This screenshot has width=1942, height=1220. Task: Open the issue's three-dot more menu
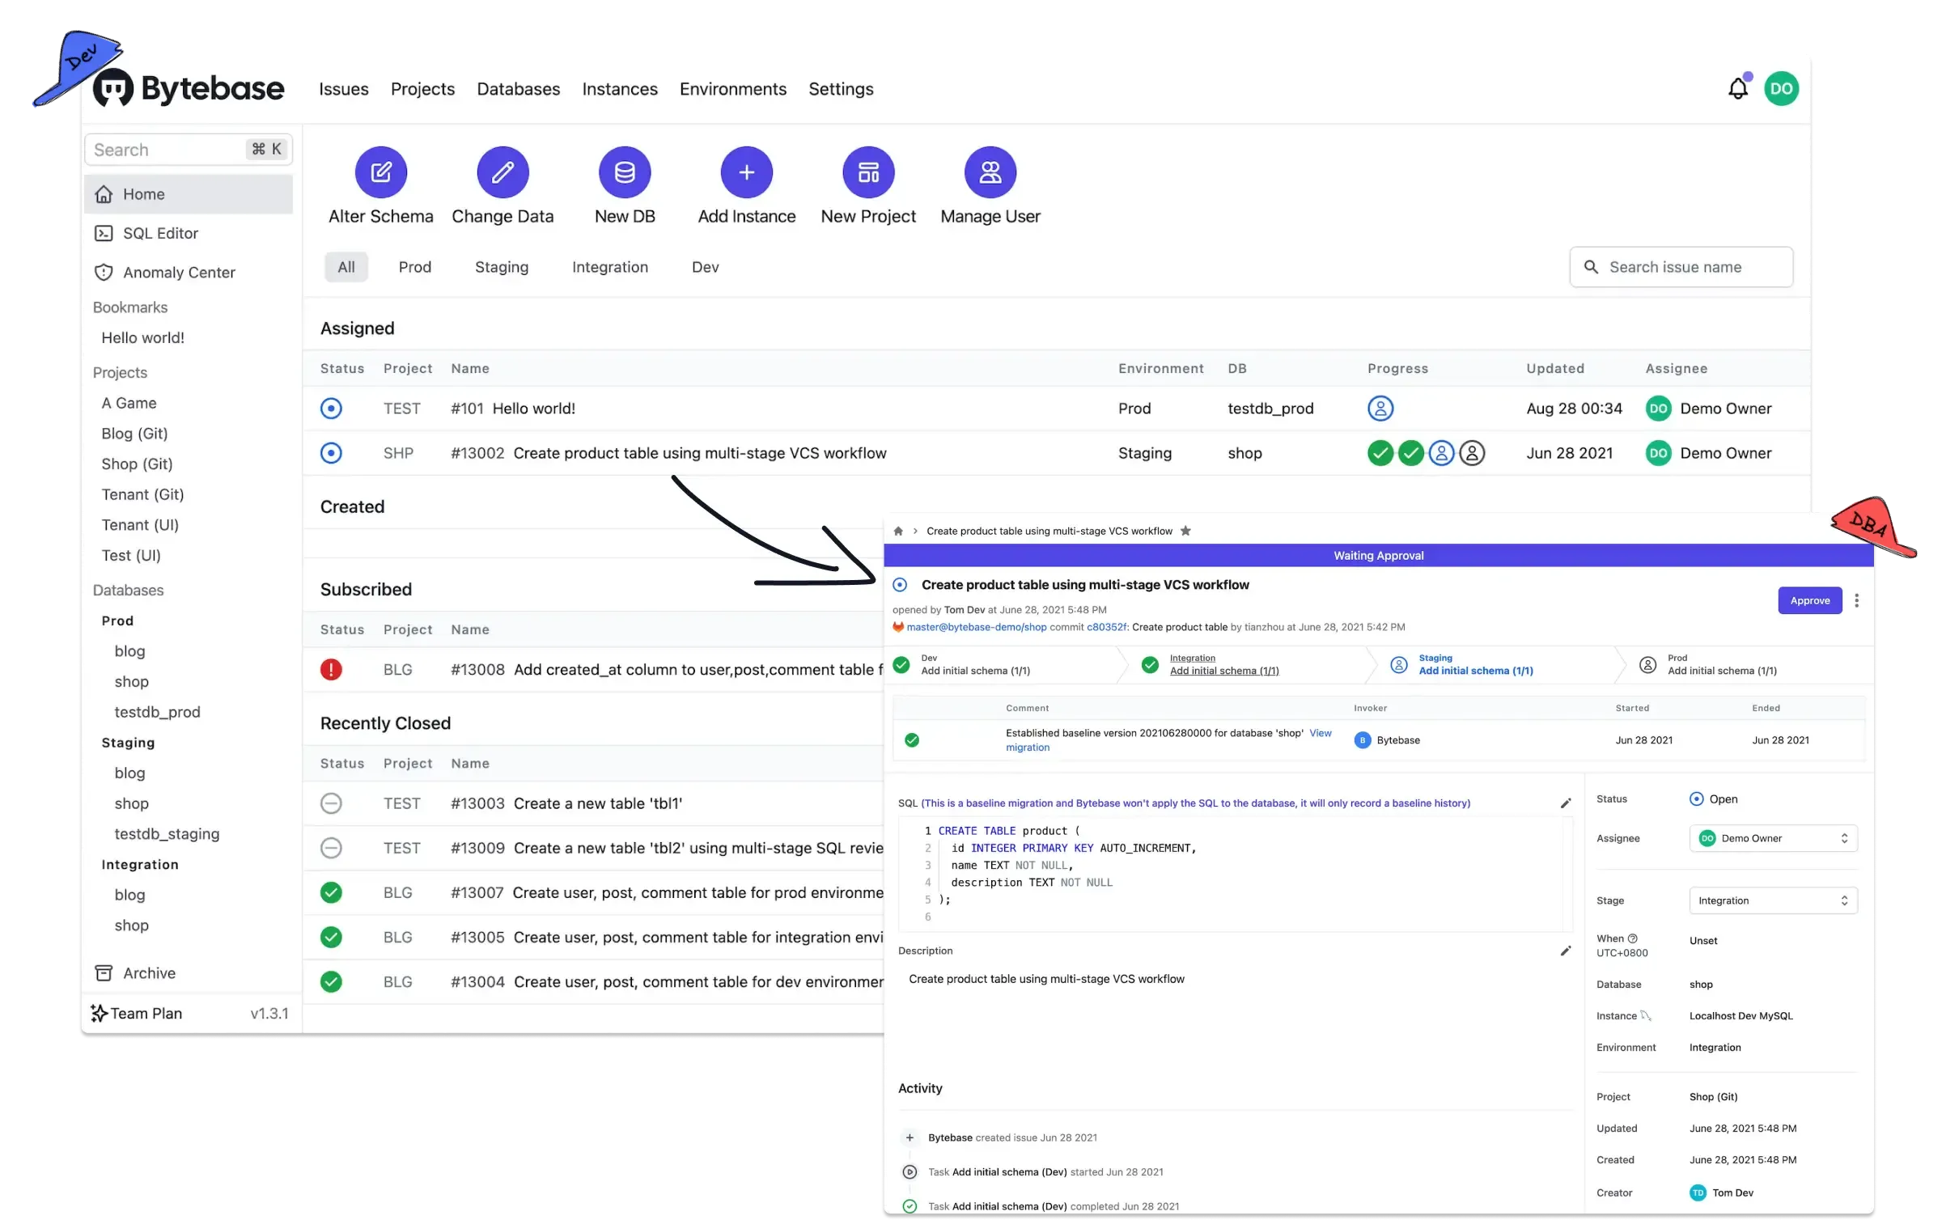click(x=1857, y=600)
